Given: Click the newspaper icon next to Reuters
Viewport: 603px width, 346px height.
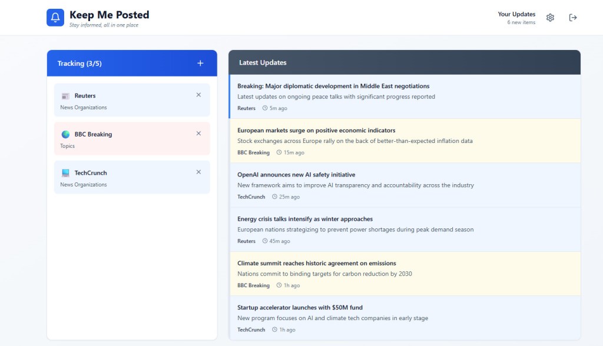Looking at the screenshot, I should 65,96.
